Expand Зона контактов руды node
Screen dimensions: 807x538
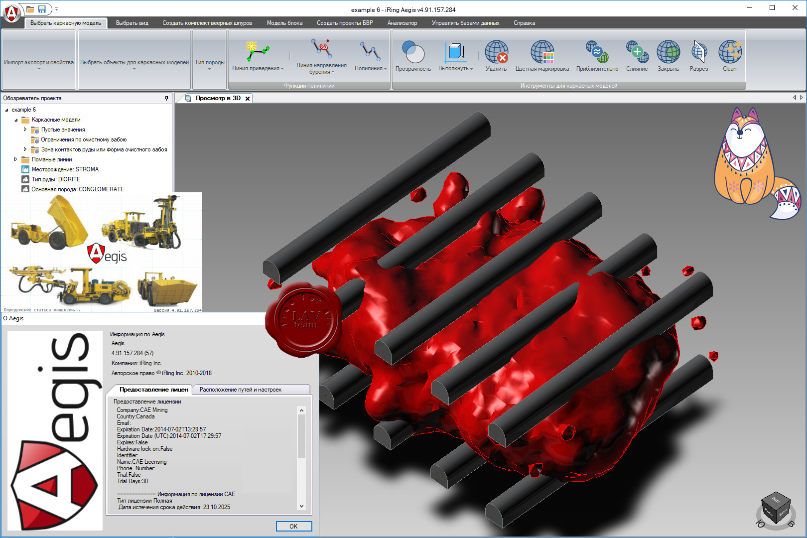25,149
